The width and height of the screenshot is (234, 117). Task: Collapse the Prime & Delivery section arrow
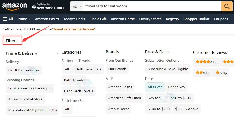pyautogui.click(x=57, y=53)
